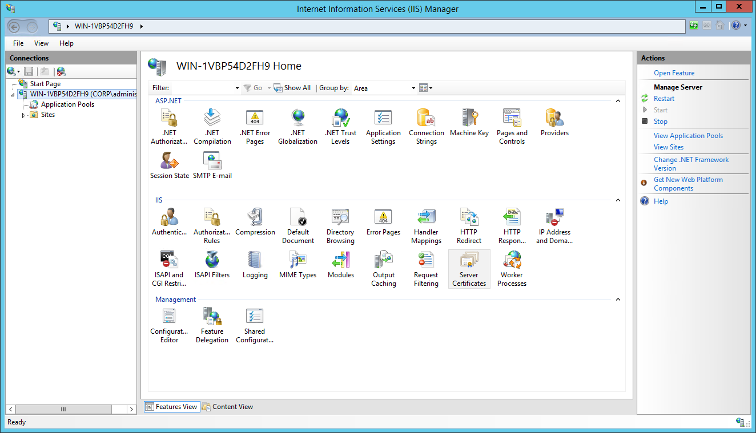Image resolution: width=756 pixels, height=433 pixels.
Task: Open Directory Browsing feature
Action: point(340,226)
